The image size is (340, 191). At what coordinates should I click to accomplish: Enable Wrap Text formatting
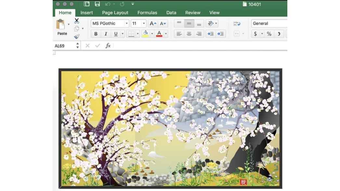click(x=210, y=23)
